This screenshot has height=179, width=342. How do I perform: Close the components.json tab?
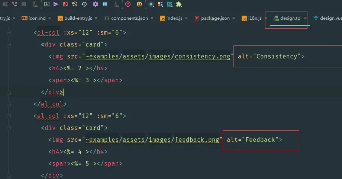152,18
